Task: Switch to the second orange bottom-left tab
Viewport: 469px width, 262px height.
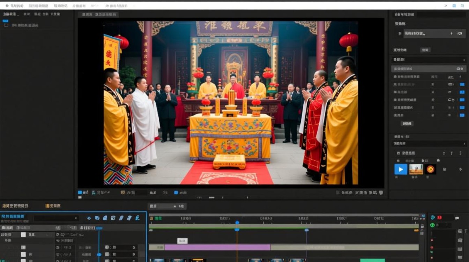Action: [x=53, y=206]
